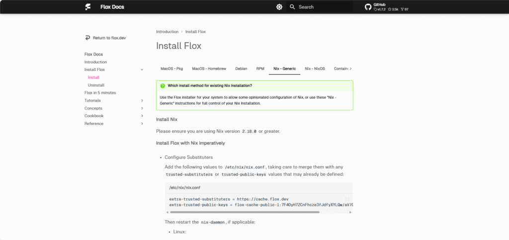Go to Introduction breadcrumb link
Image resolution: width=509 pixels, height=240 pixels.
tap(167, 32)
